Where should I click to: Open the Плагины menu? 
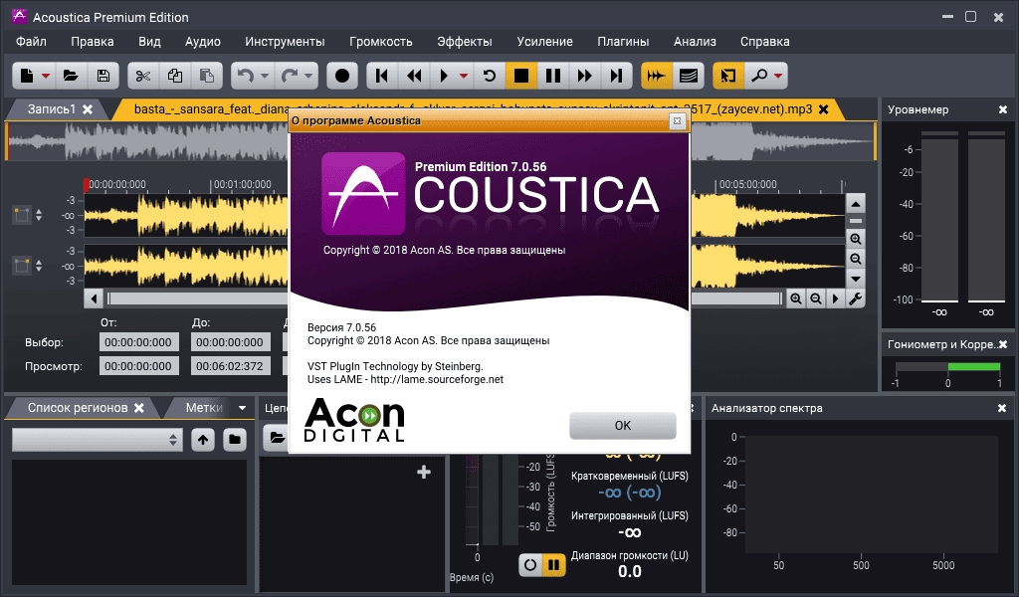click(x=623, y=42)
